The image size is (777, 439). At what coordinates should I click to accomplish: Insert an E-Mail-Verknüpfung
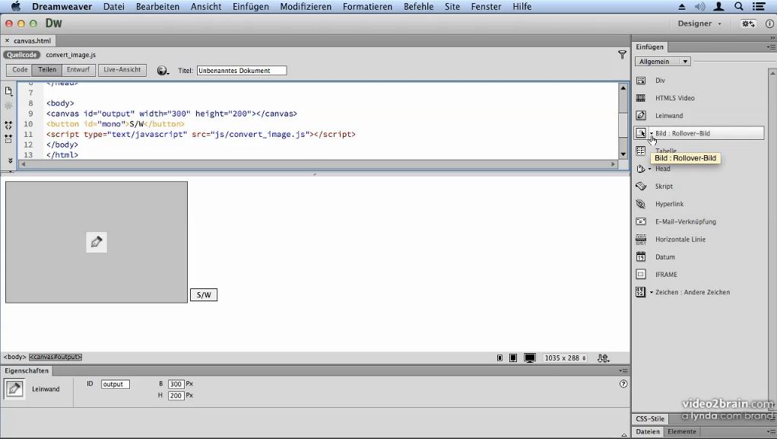click(685, 221)
